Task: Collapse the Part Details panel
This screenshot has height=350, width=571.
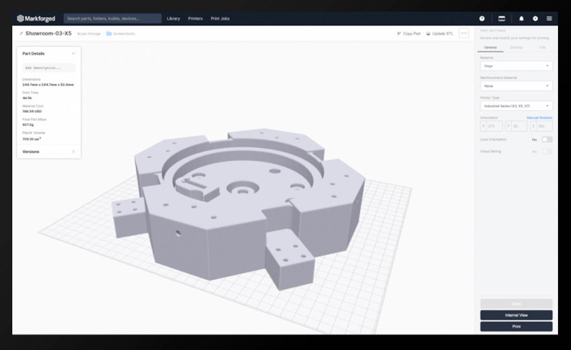Action: (73, 54)
